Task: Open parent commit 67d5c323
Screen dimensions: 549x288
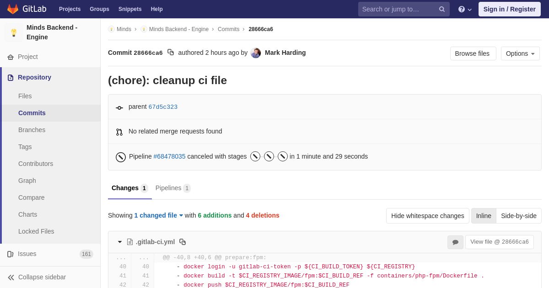Action: tap(163, 107)
